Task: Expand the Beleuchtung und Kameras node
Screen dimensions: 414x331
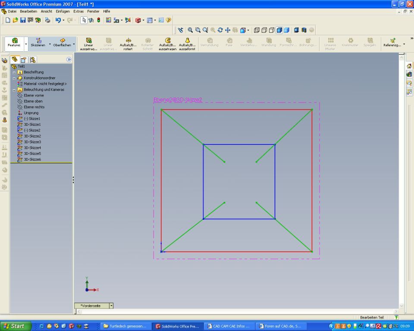Action: [x=14, y=90]
